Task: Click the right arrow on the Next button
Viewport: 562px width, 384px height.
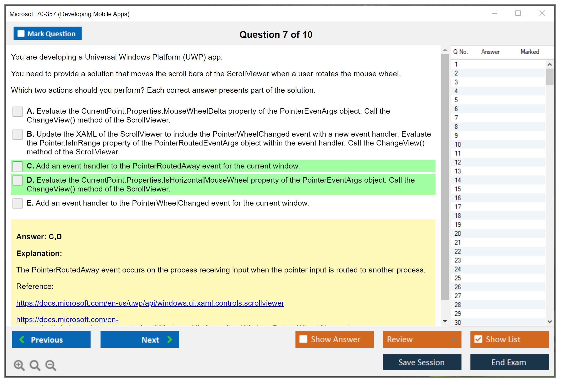Action: click(170, 339)
